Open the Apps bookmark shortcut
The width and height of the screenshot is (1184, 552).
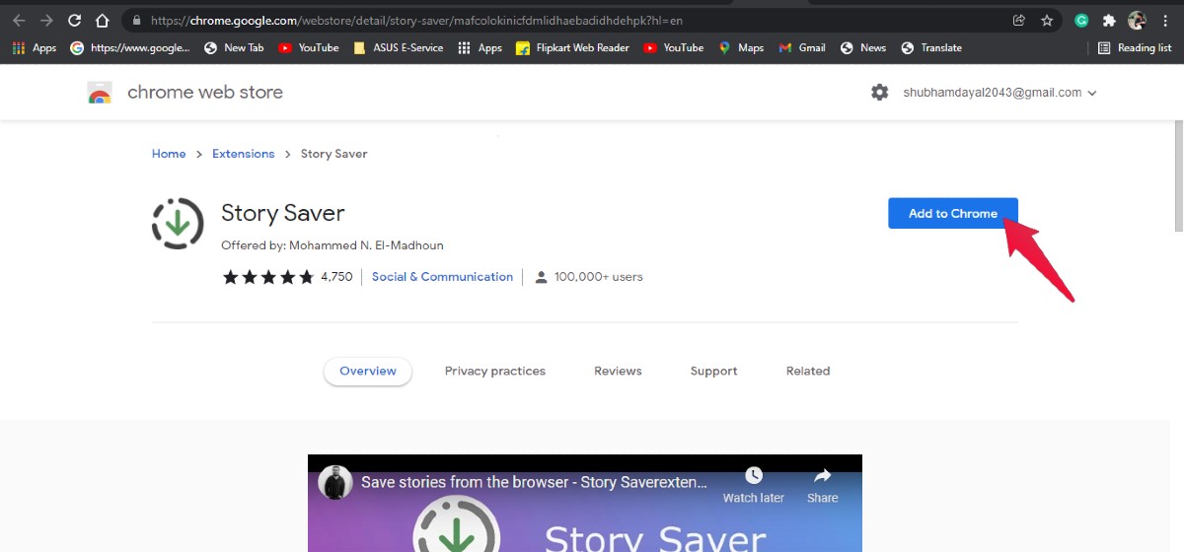tap(34, 47)
